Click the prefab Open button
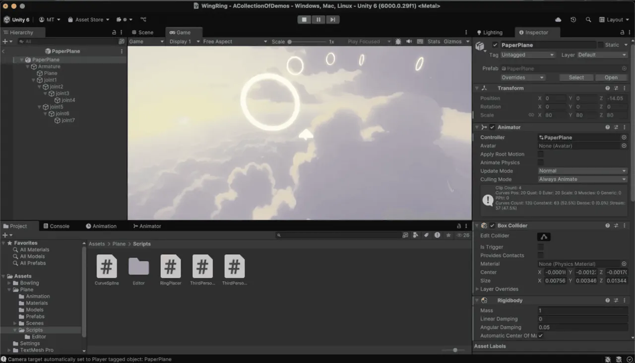The image size is (635, 363). point(611,77)
